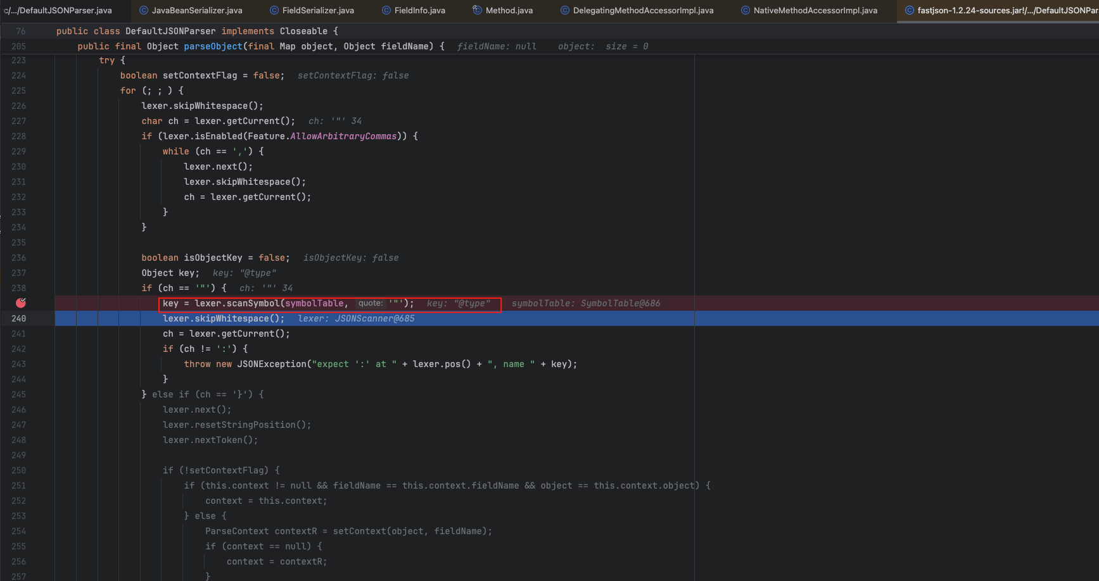This screenshot has height=581, width=1099.
Task: Click the FieldSerializer.java tab class icon
Action: 274,10
